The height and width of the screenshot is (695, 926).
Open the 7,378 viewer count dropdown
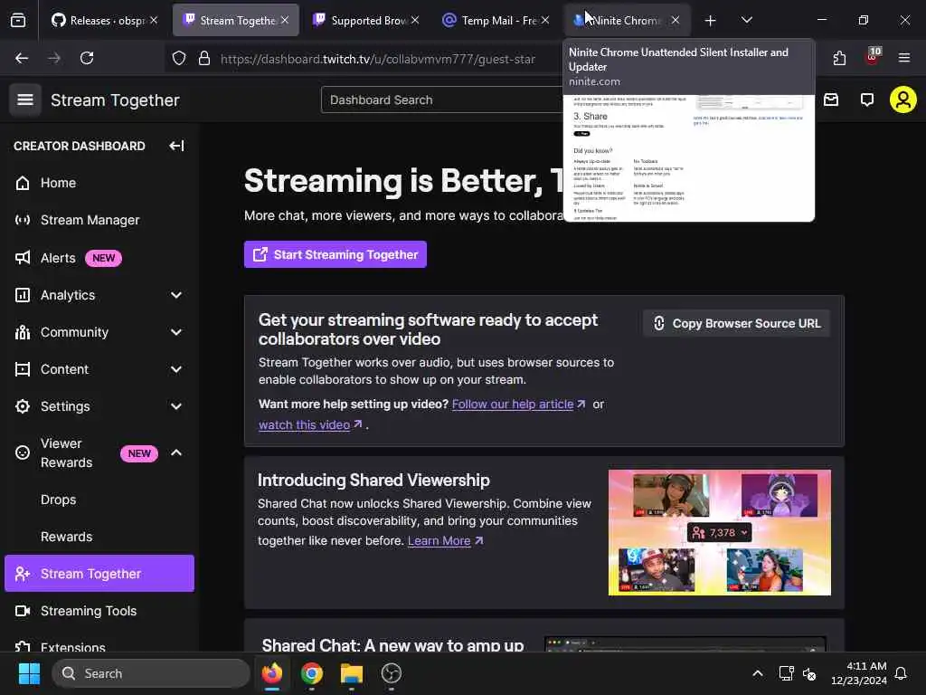pyautogui.click(x=719, y=532)
